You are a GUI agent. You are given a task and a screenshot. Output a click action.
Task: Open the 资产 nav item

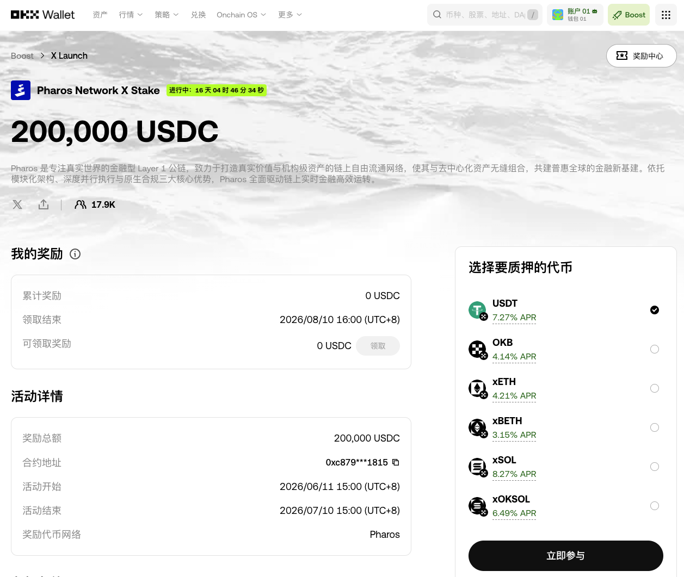click(100, 15)
